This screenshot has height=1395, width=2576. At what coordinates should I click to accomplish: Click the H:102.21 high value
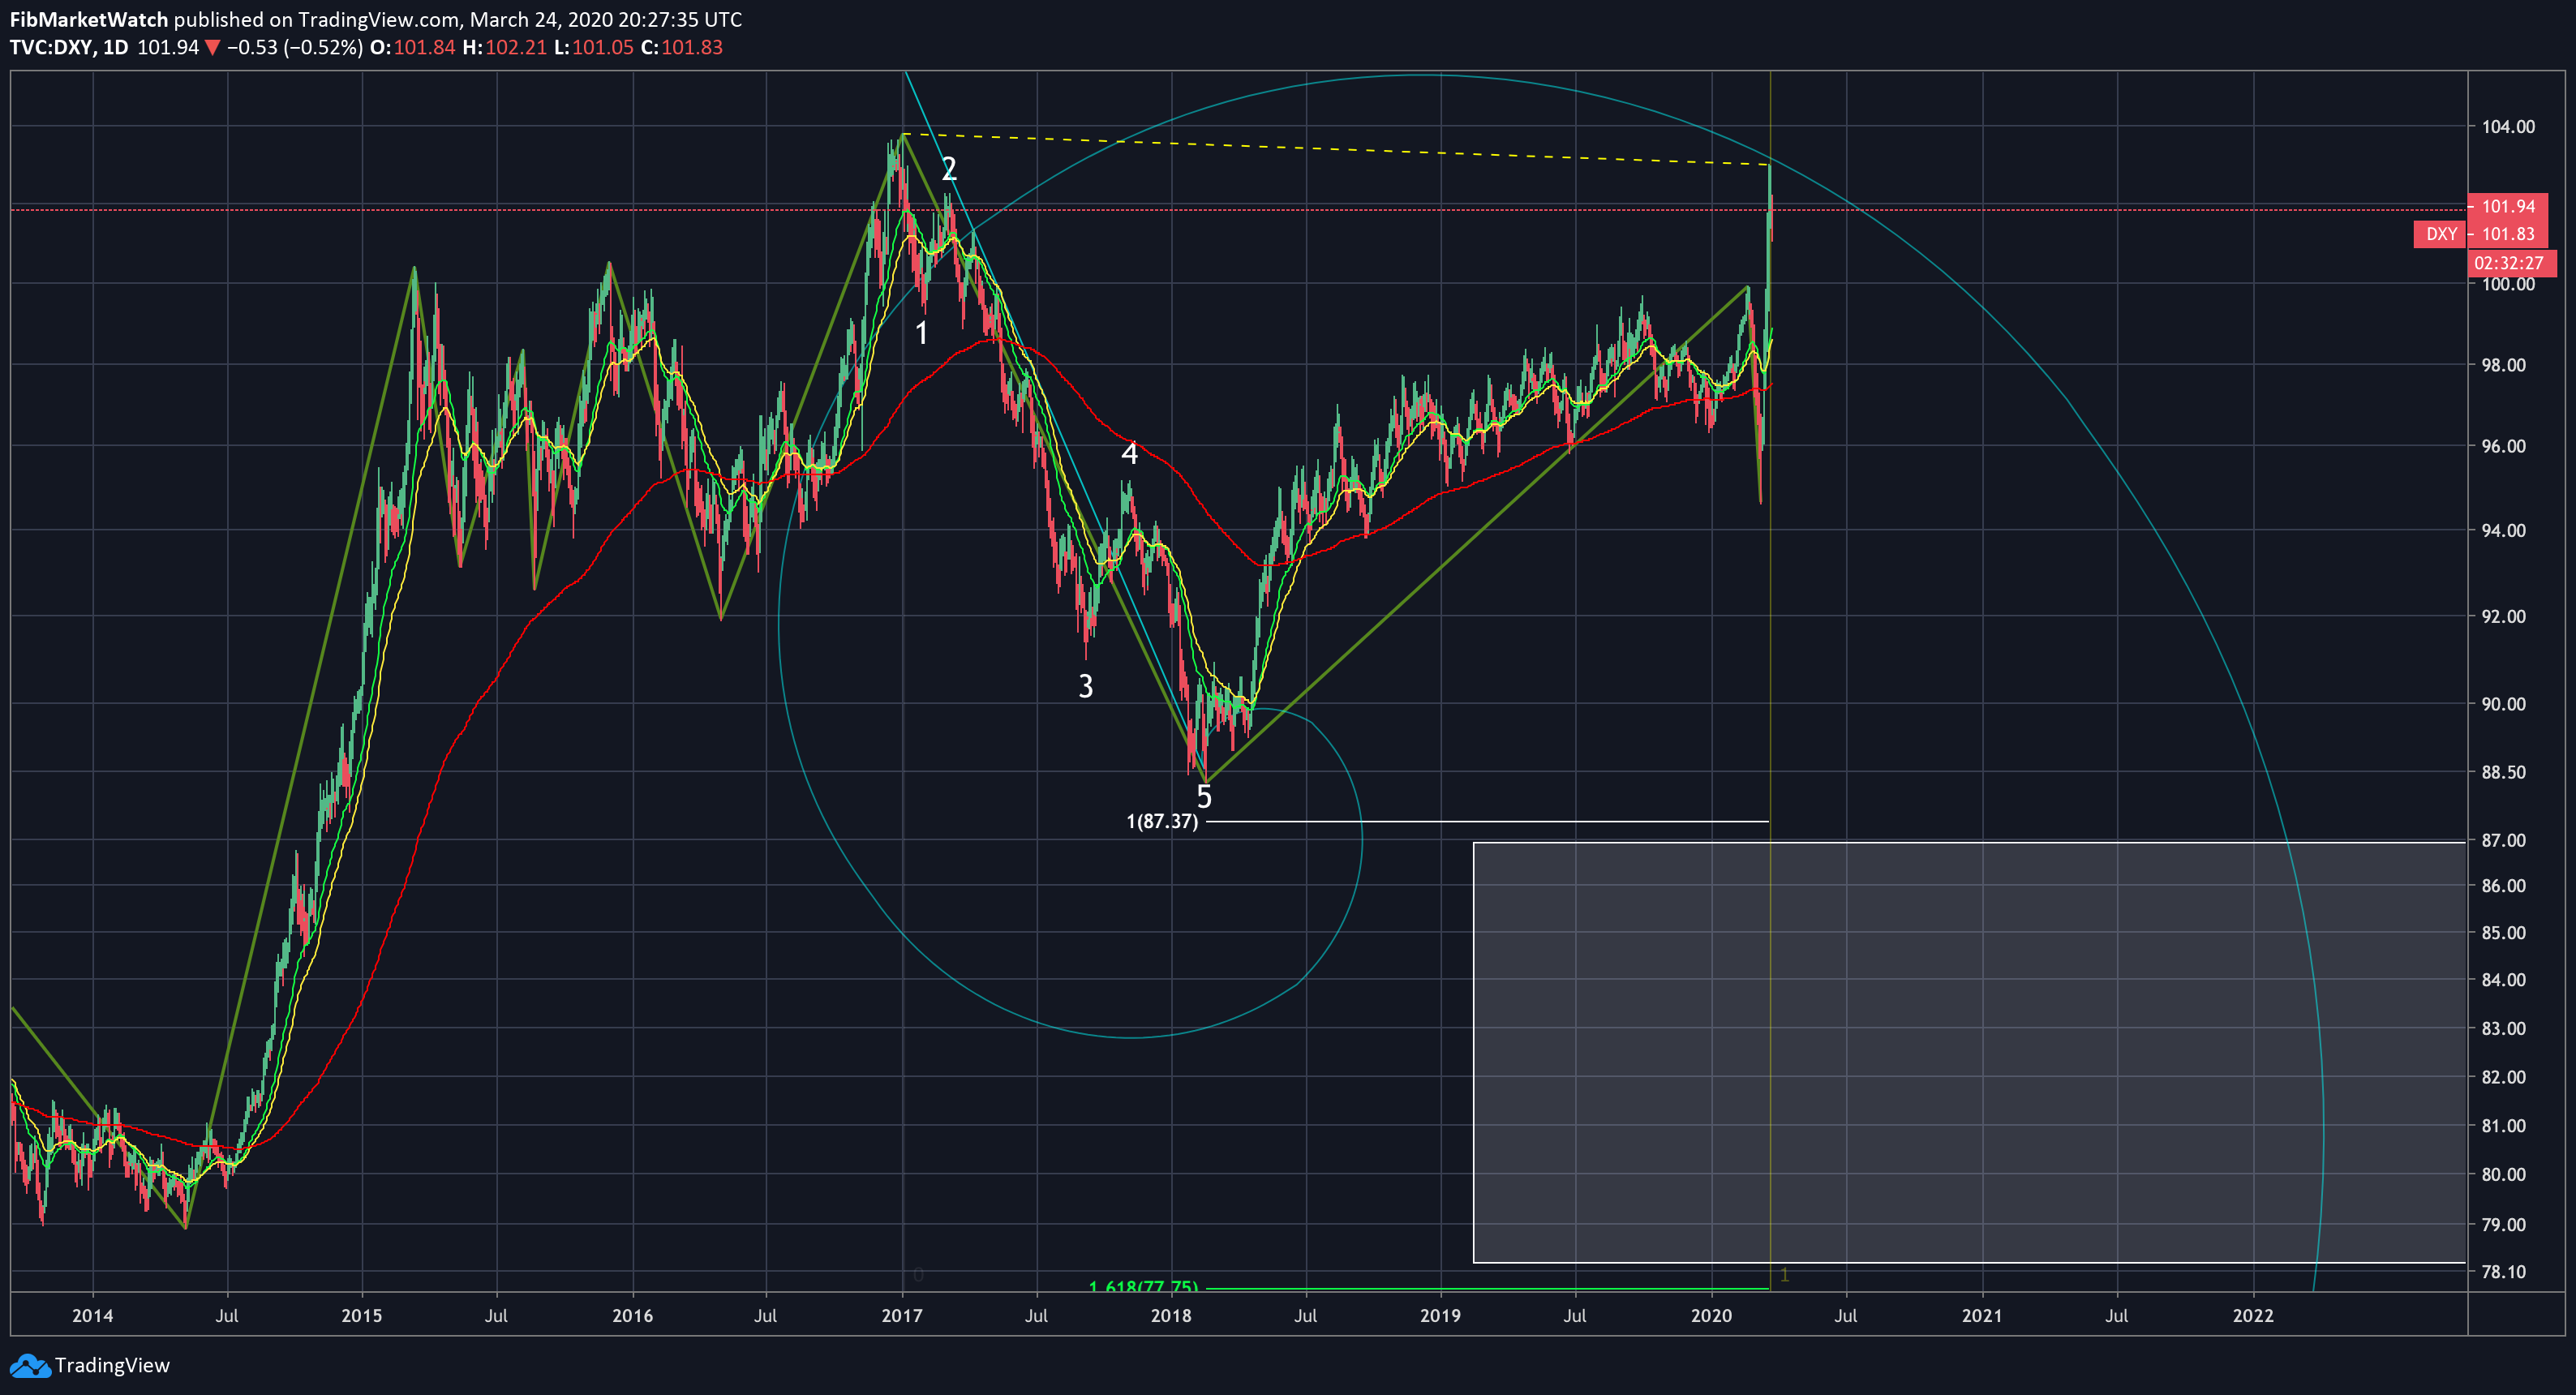coord(504,47)
